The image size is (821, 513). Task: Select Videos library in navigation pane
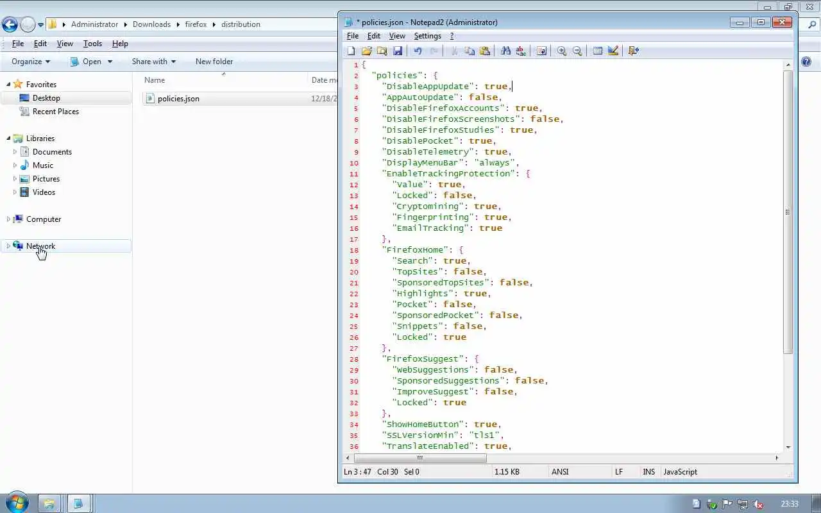44,192
